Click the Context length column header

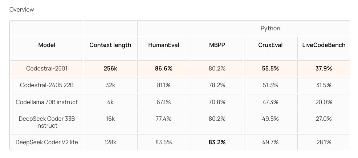(110, 45)
